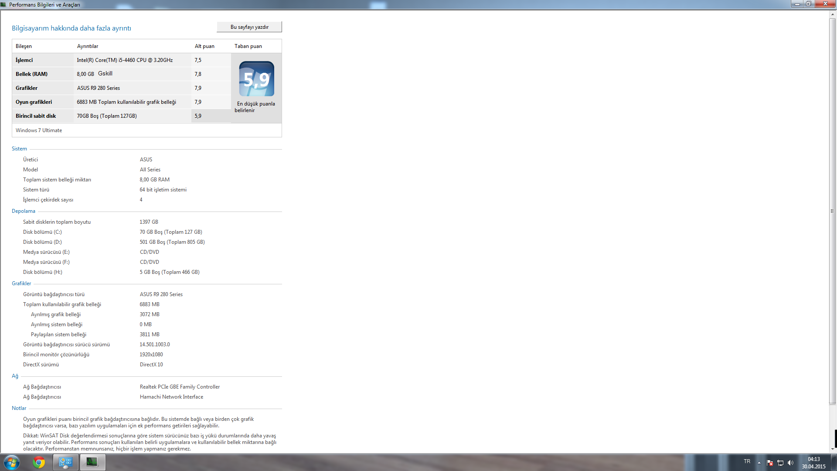Click the processor subscore '7,5'
This screenshot has width=837, height=471.
(x=198, y=60)
